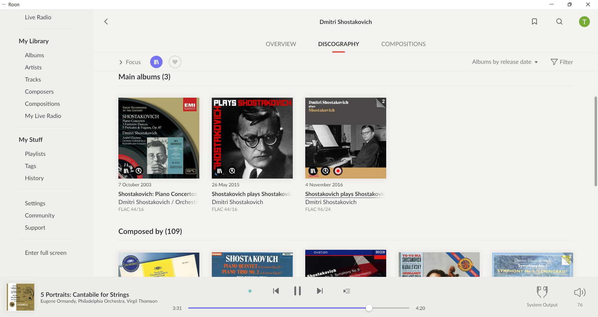Open the search magnifier icon
The image size is (598, 317).
[x=559, y=21]
